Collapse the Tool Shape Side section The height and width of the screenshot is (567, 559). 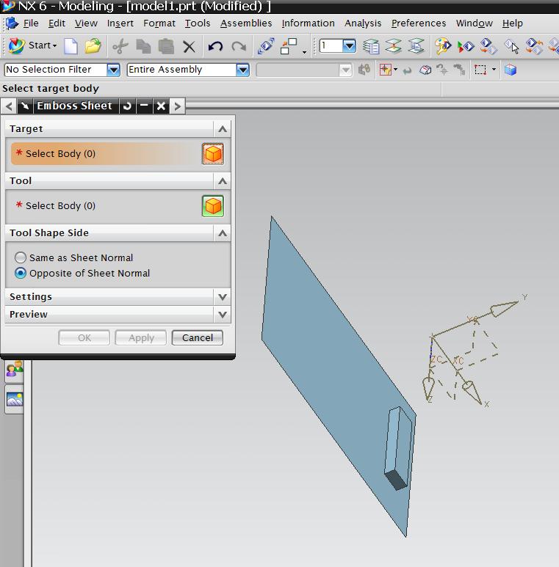(223, 233)
